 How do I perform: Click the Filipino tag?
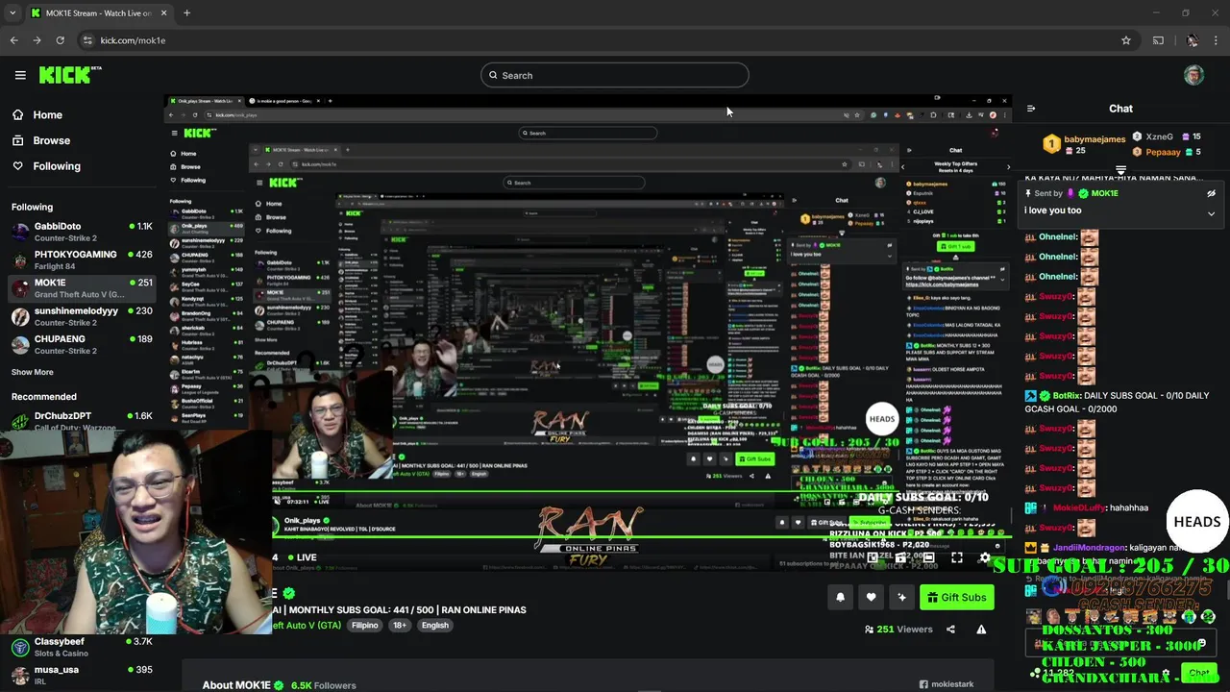coord(364,625)
